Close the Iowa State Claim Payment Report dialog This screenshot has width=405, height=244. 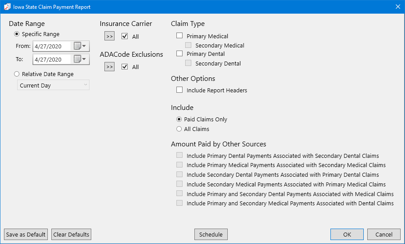coord(398,7)
